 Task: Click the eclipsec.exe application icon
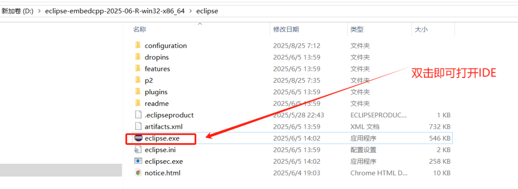[x=138, y=161]
